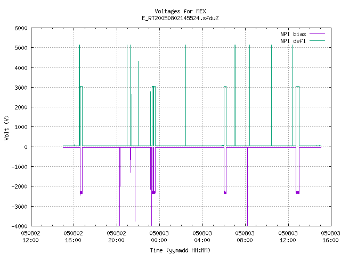Click the 'NPI defl' legend label
341x255 pixels.
pos(293,41)
